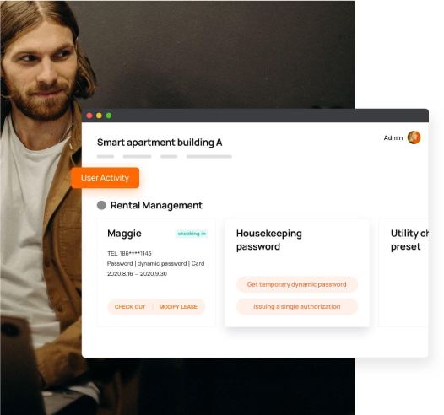Screen dimensions: 444x415
Task: Click the Admin label text
Action: coord(393,137)
